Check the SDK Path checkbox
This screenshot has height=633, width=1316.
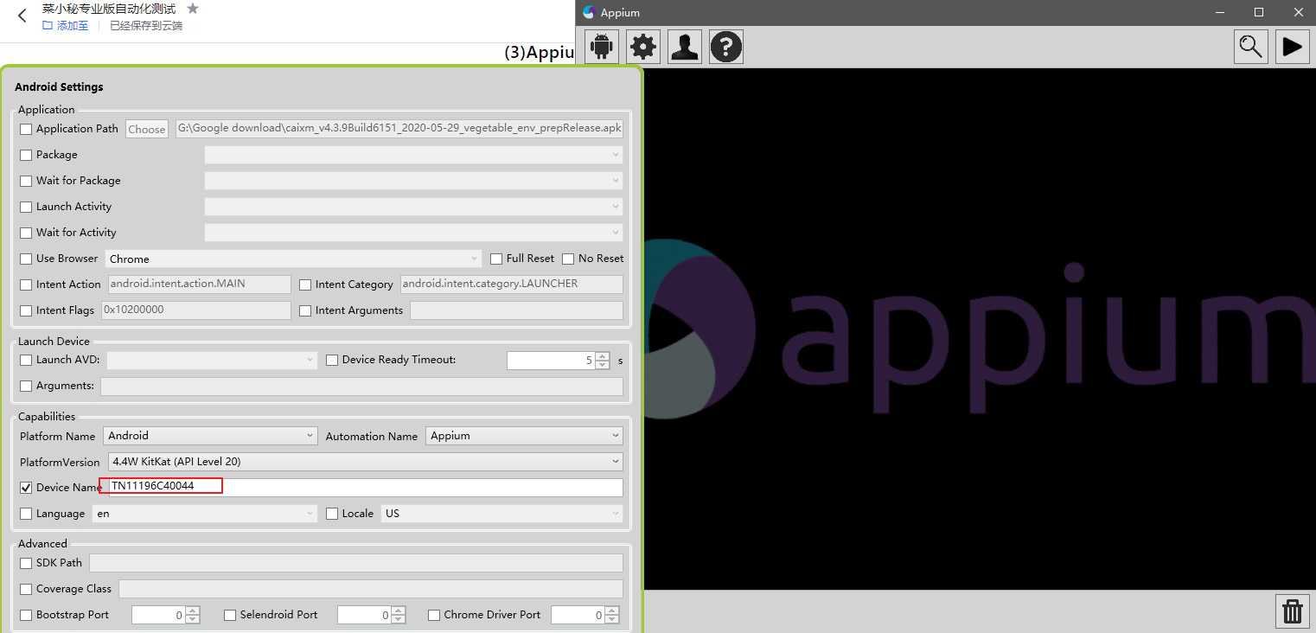click(26, 563)
